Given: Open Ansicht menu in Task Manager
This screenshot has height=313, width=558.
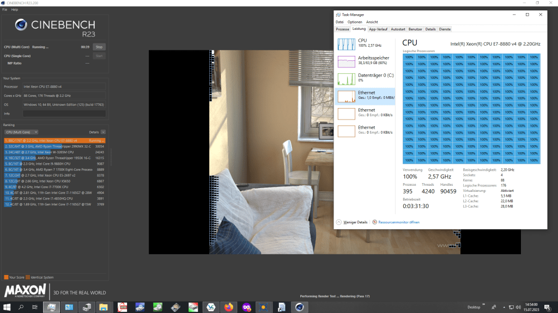Looking at the screenshot, I should click(x=372, y=22).
